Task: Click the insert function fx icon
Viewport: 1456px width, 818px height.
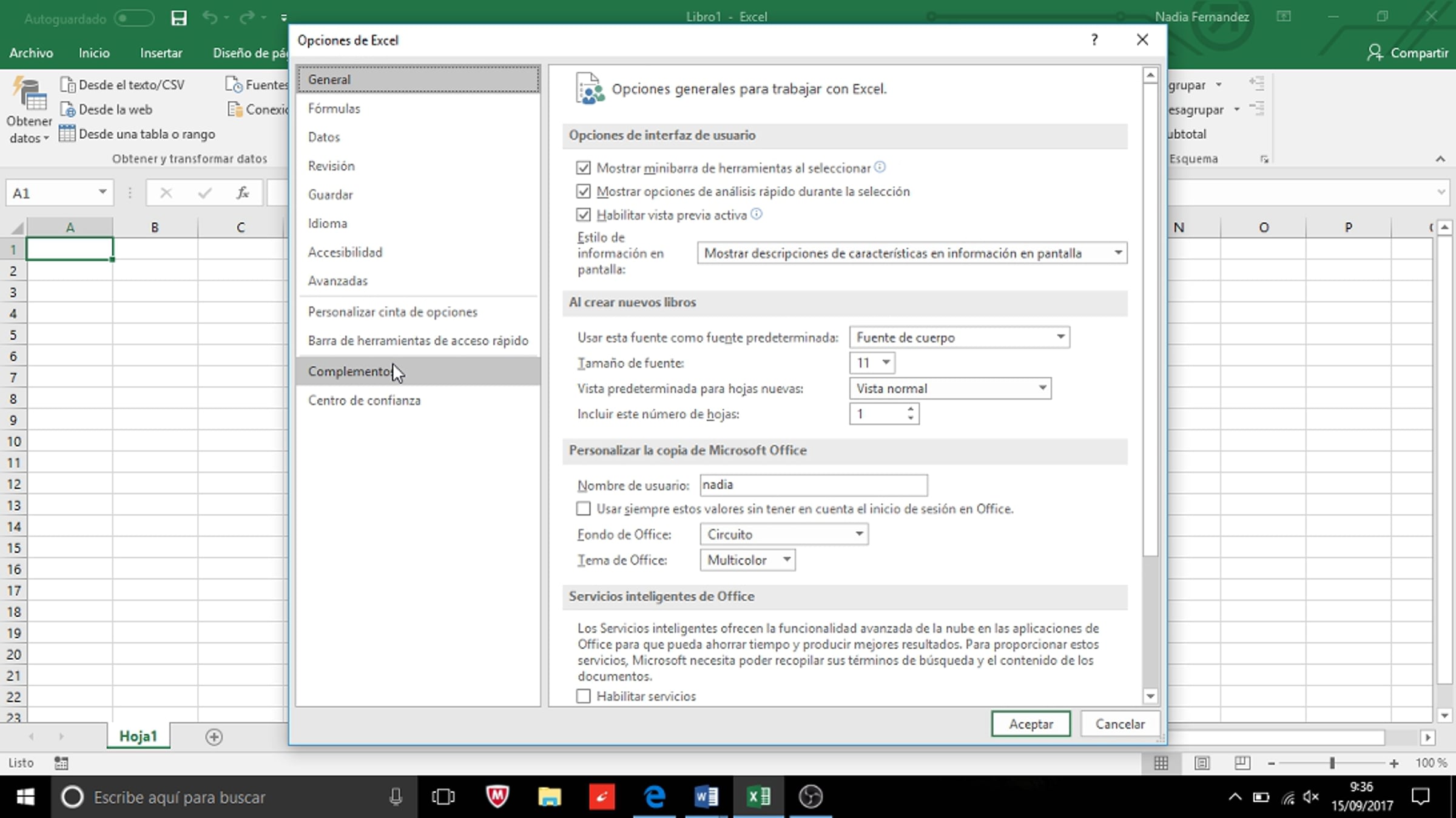Action: [x=243, y=193]
